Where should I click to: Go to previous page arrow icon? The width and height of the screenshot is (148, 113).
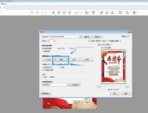(x=32, y=13)
